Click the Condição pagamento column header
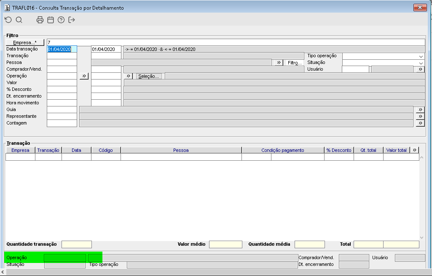The height and width of the screenshot is (276, 432). (x=283, y=150)
